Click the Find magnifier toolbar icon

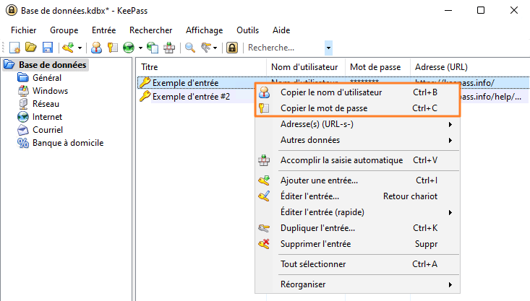(190, 48)
